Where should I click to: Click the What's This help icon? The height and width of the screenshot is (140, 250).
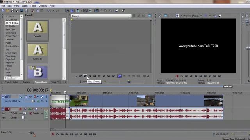pyautogui.click(x=123, y=10)
